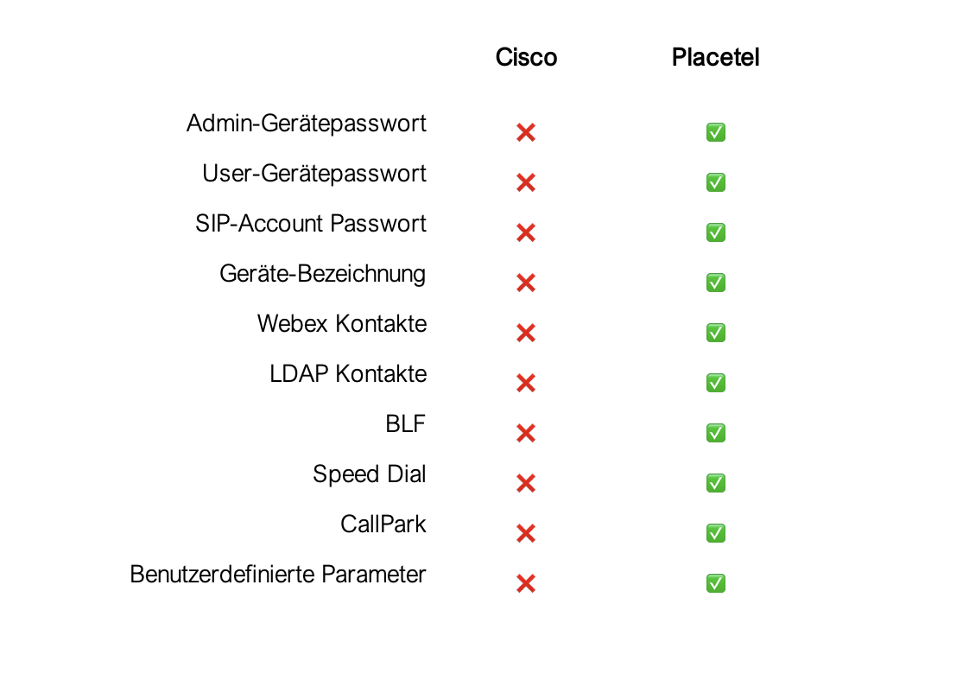Viewport: 969px width, 693px height.
Task: Toggle the green checkmark in CallPark row
Action: [x=716, y=533]
